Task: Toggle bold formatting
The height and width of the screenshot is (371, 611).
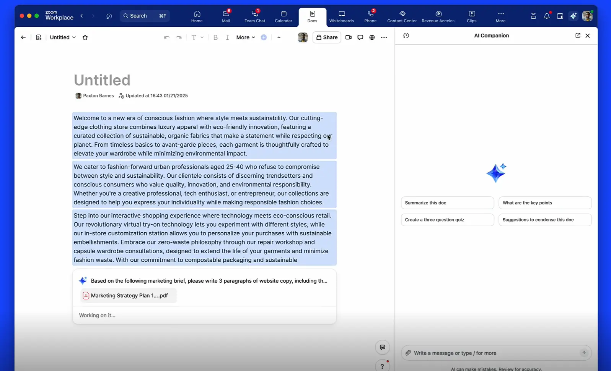Action: (x=215, y=37)
